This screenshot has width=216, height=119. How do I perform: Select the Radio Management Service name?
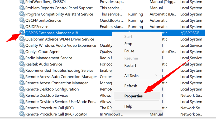pyautogui.click(x=49, y=58)
